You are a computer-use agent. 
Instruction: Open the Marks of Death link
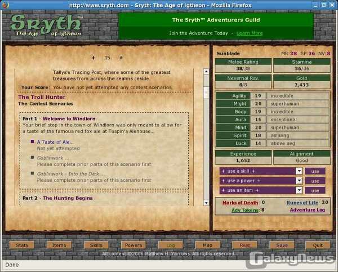tap(240, 203)
